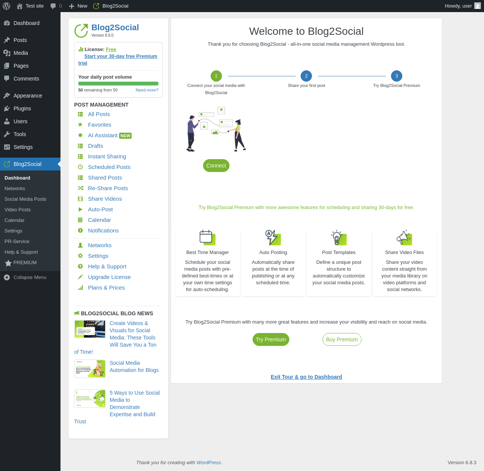The width and height of the screenshot is (484, 471).
Task: Go to Social Media Posts submenu item
Action: click(30, 199)
